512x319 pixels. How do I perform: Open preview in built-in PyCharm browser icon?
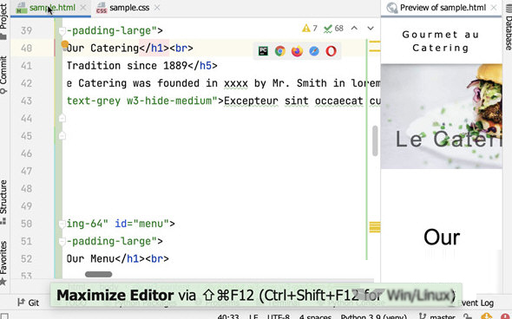(x=263, y=51)
